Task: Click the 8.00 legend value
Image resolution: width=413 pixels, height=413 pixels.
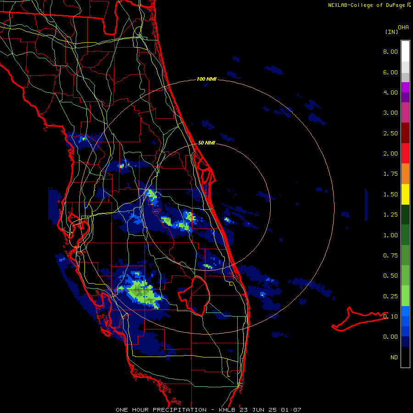Action: (x=391, y=51)
